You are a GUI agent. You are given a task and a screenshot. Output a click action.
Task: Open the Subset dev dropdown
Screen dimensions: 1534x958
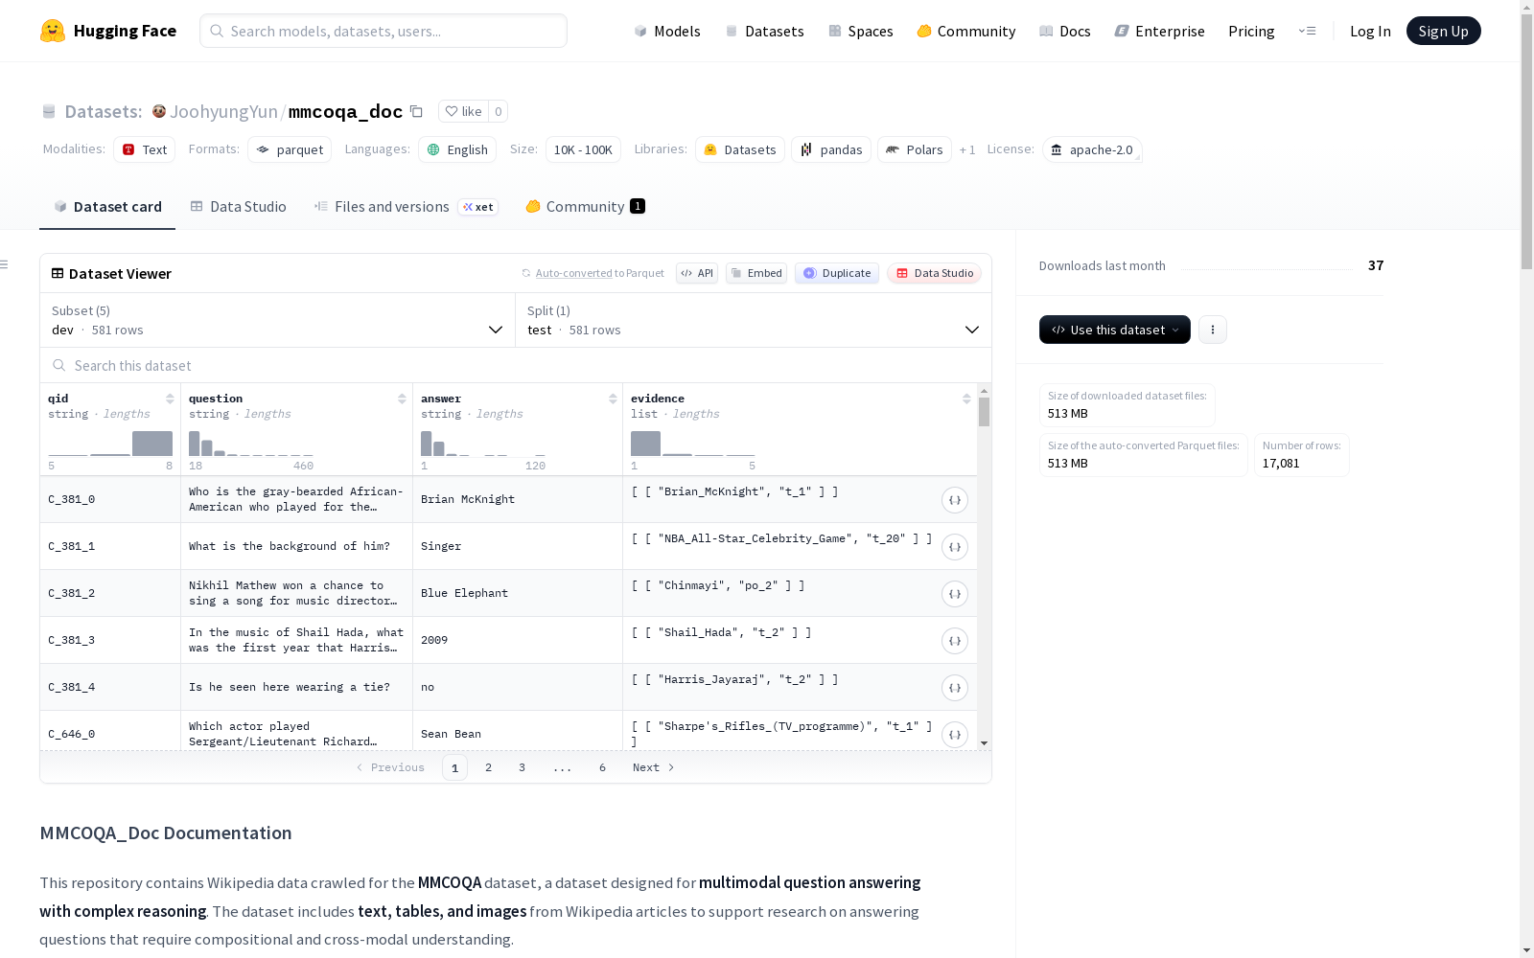click(x=278, y=320)
